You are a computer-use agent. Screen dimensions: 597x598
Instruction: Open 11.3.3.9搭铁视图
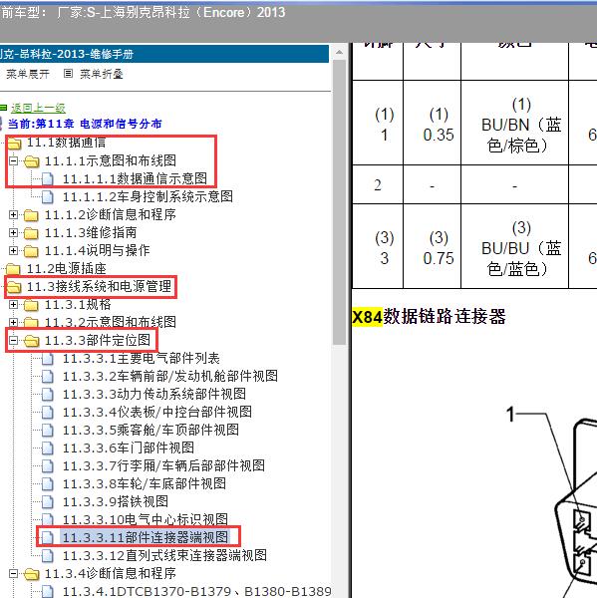(116, 501)
